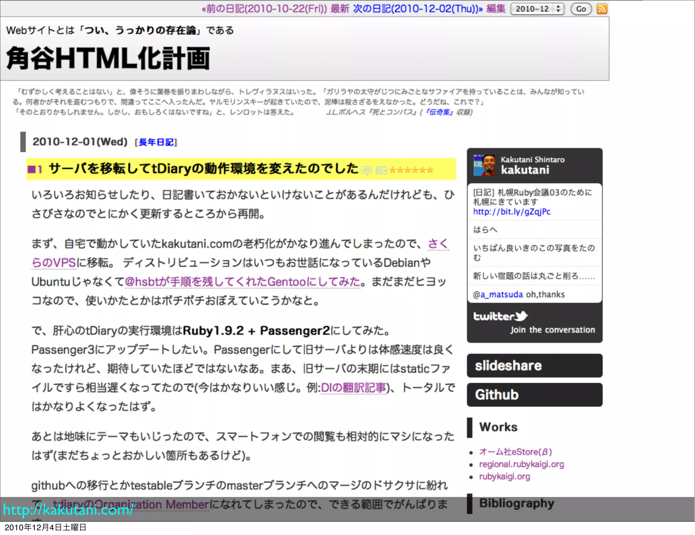Click Kakutani's Twitter avatar photo
The image size is (695, 535).
(x=484, y=165)
